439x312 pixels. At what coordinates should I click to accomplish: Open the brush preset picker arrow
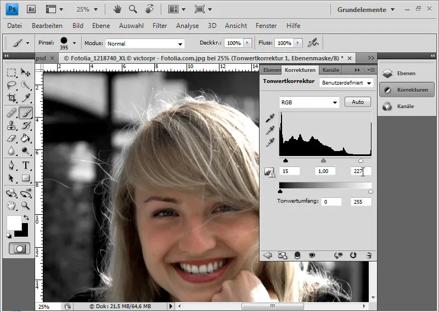74,43
